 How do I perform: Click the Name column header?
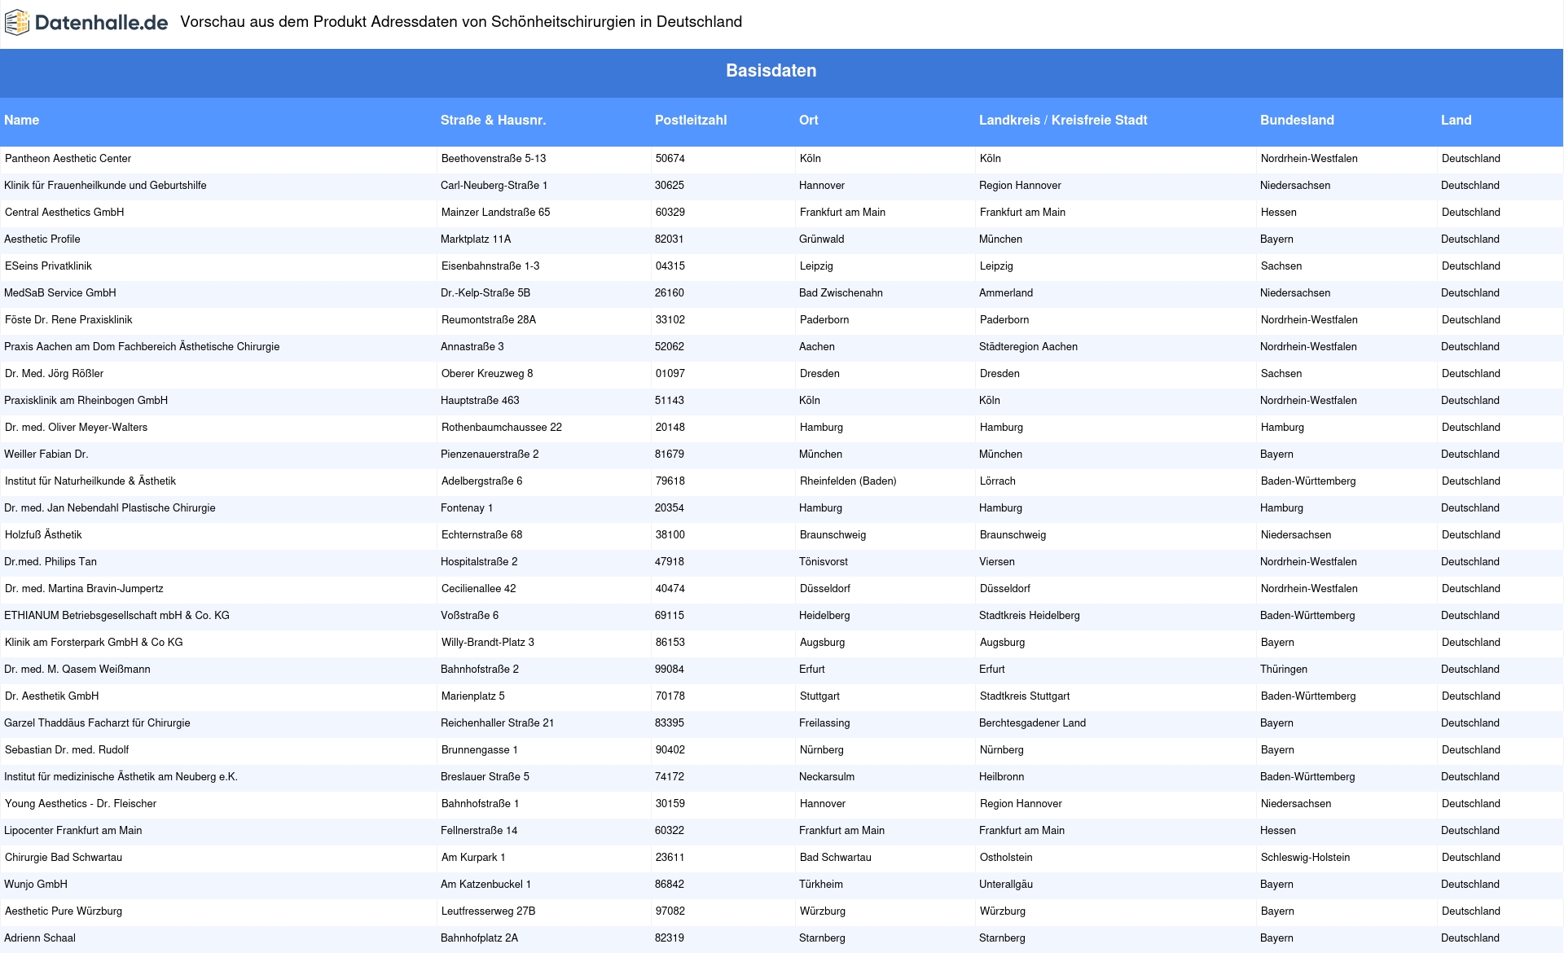pyautogui.click(x=21, y=120)
